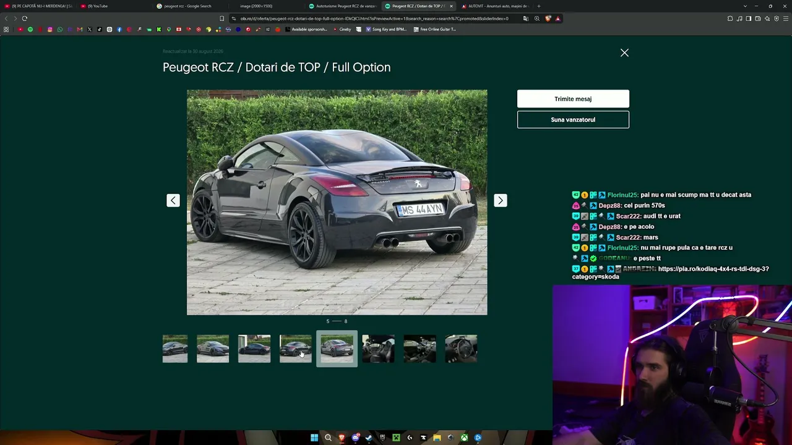Open Steam from the taskbar
The width and height of the screenshot is (792, 445).
tap(369, 438)
